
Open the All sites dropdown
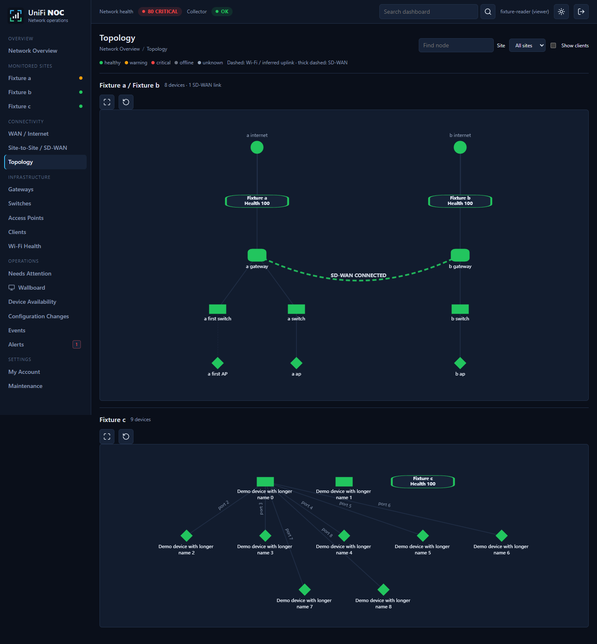(527, 45)
